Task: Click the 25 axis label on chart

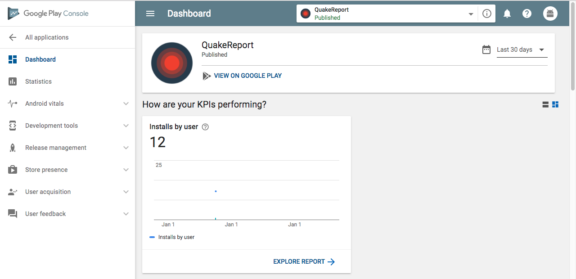Action: coord(159,165)
